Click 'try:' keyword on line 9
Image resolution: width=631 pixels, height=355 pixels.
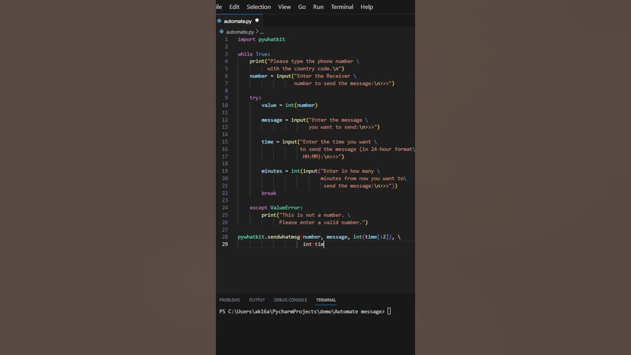[255, 98]
